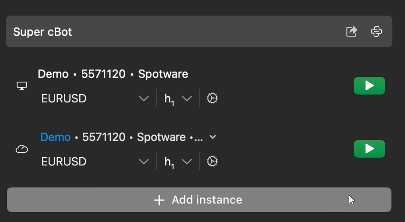
Task: Expand h1 timeframe dropdown in cloud instance
Action: [x=186, y=161]
